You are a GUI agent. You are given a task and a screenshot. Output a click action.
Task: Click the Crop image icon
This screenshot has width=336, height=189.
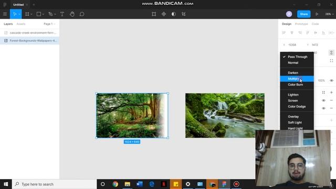coord(183,14)
